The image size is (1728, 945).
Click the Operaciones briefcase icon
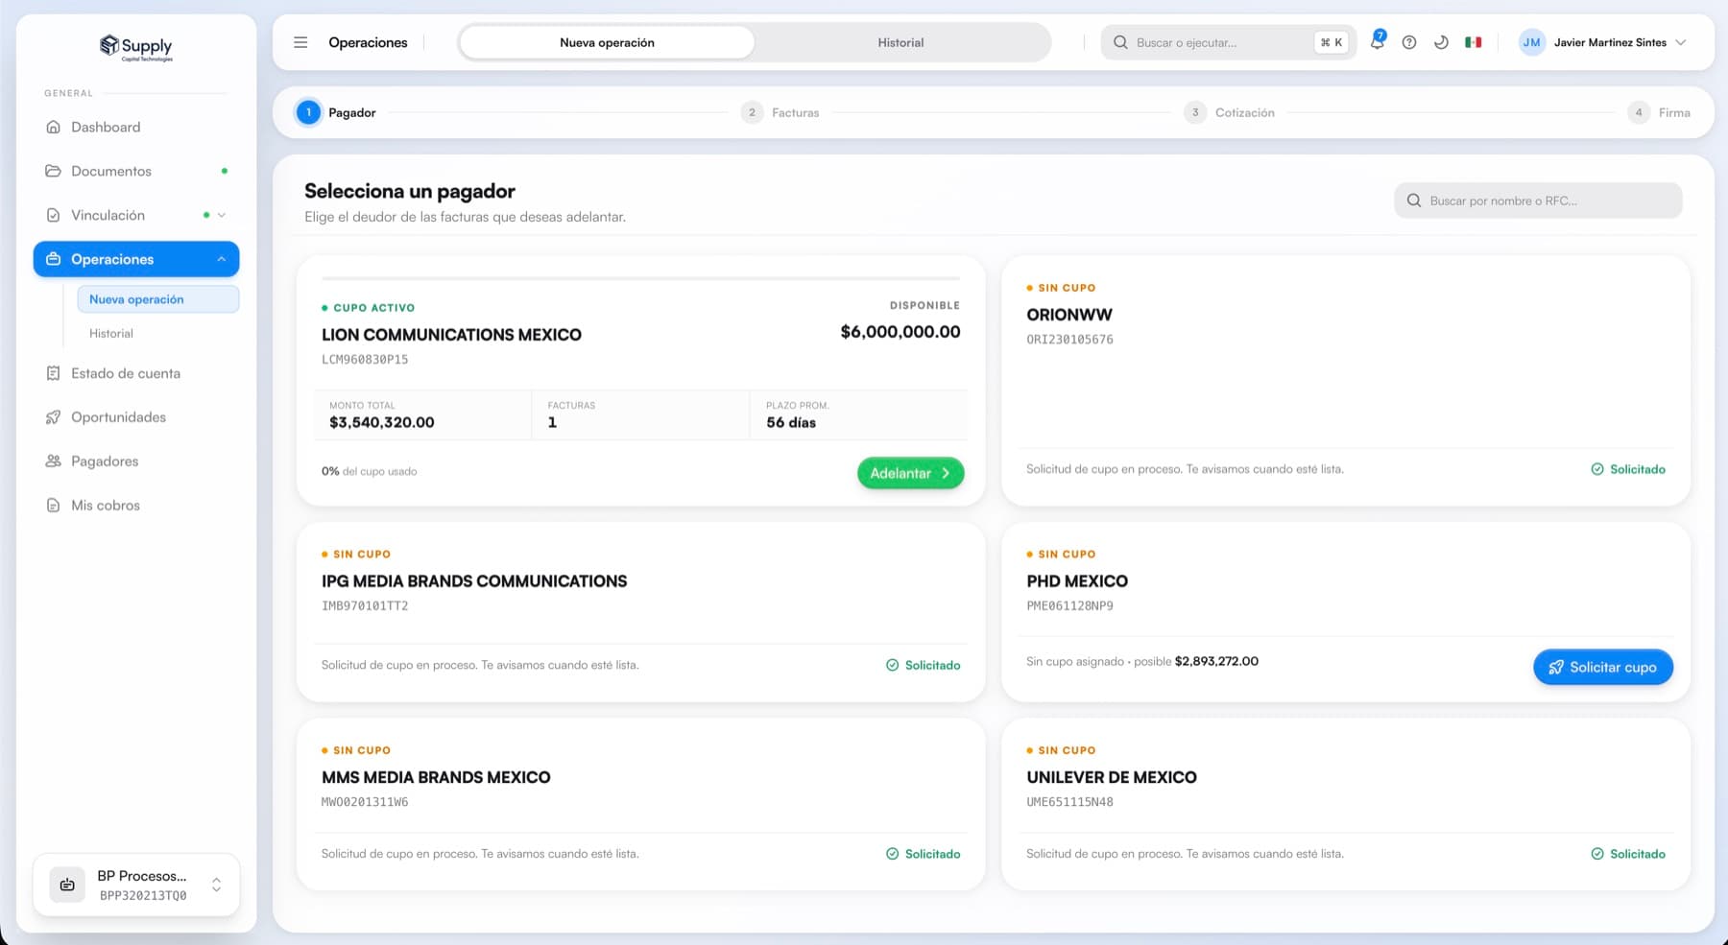54,259
